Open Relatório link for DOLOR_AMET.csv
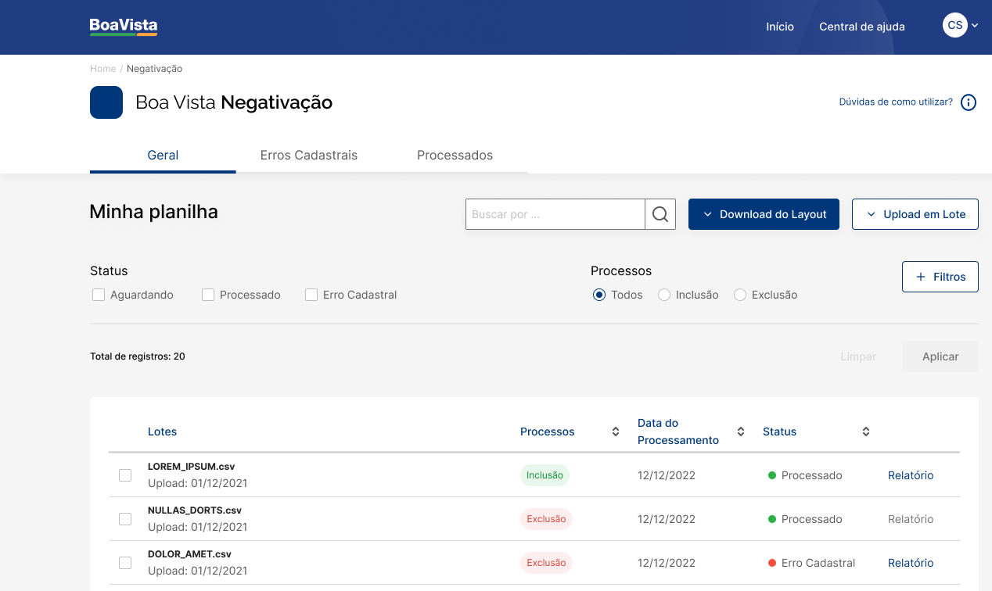 click(911, 563)
